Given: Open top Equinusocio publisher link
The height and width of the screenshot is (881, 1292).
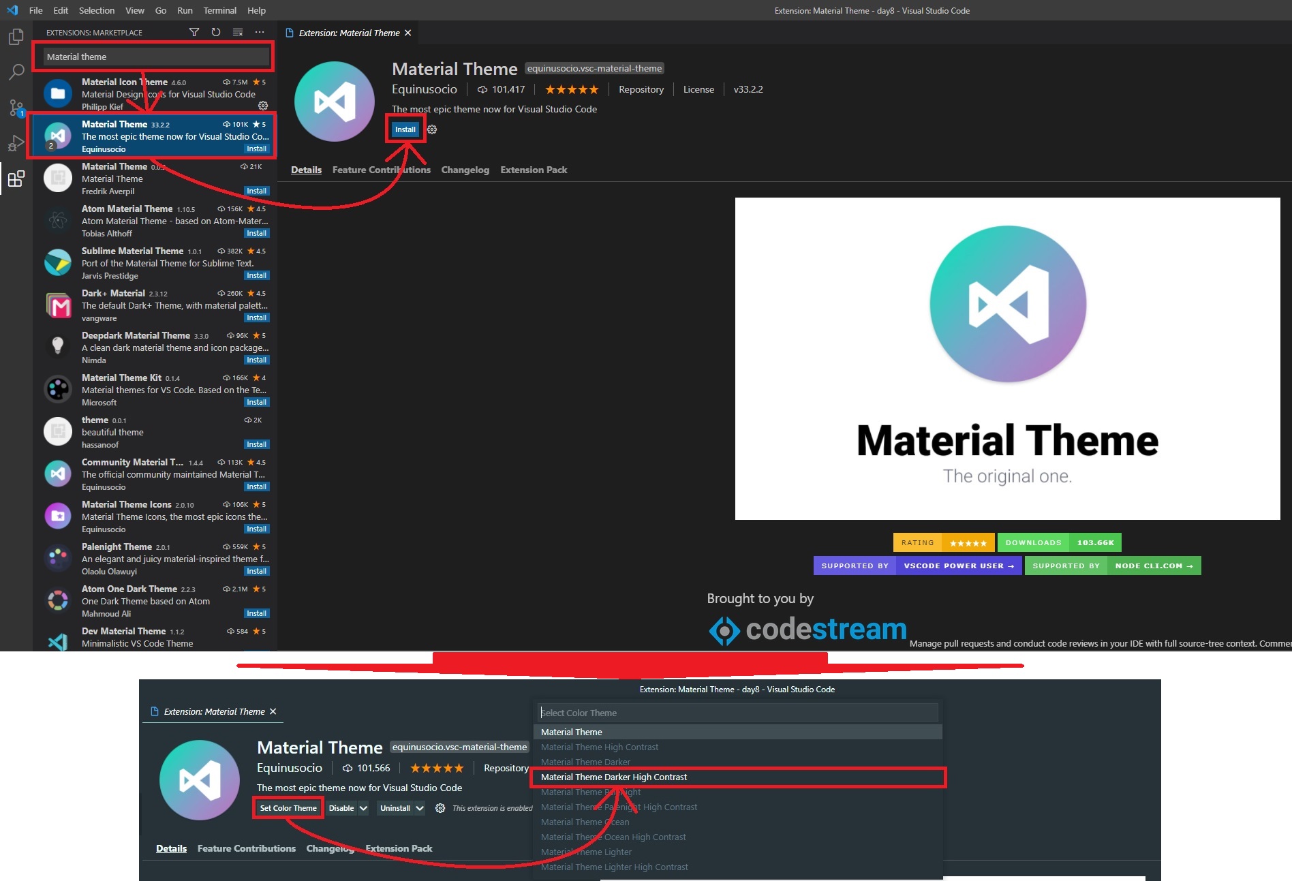Looking at the screenshot, I should (x=425, y=89).
